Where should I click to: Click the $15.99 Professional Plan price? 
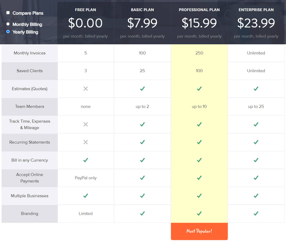tap(199, 23)
